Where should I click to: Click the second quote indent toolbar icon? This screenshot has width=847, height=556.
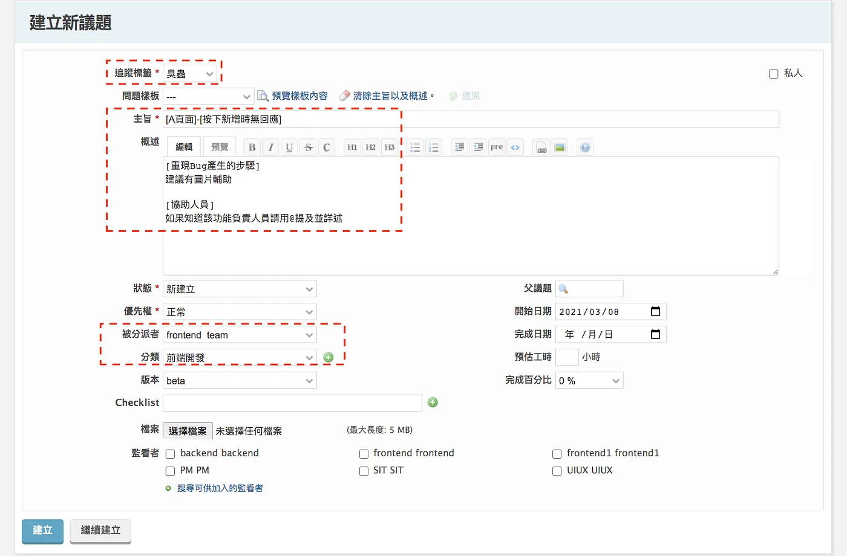pos(478,147)
